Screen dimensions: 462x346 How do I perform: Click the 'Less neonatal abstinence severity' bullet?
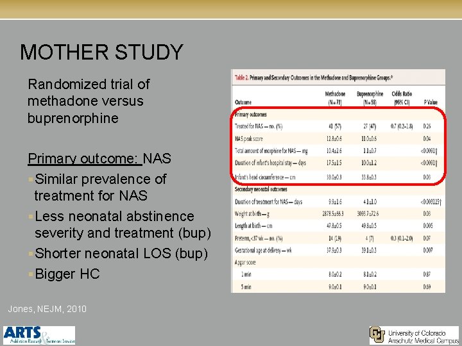pos(123,224)
